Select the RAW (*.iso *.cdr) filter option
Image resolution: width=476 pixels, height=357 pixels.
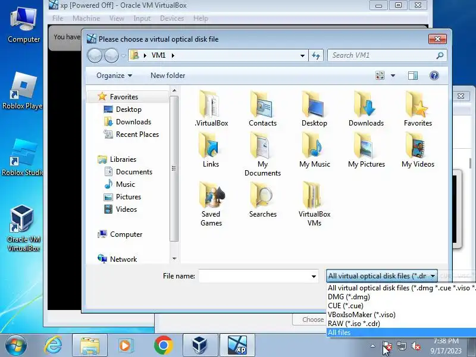(x=401, y=324)
